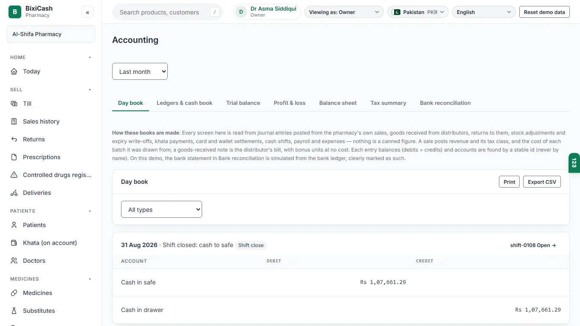Open Today via its house icon
580x326 pixels.
pos(14,71)
